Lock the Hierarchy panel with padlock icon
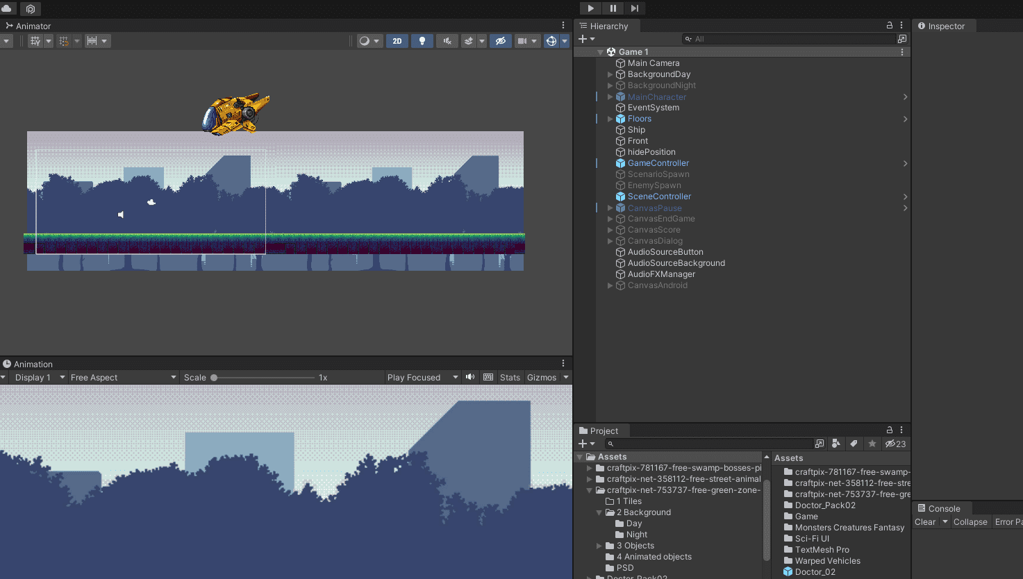1023x579 pixels. [x=890, y=26]
